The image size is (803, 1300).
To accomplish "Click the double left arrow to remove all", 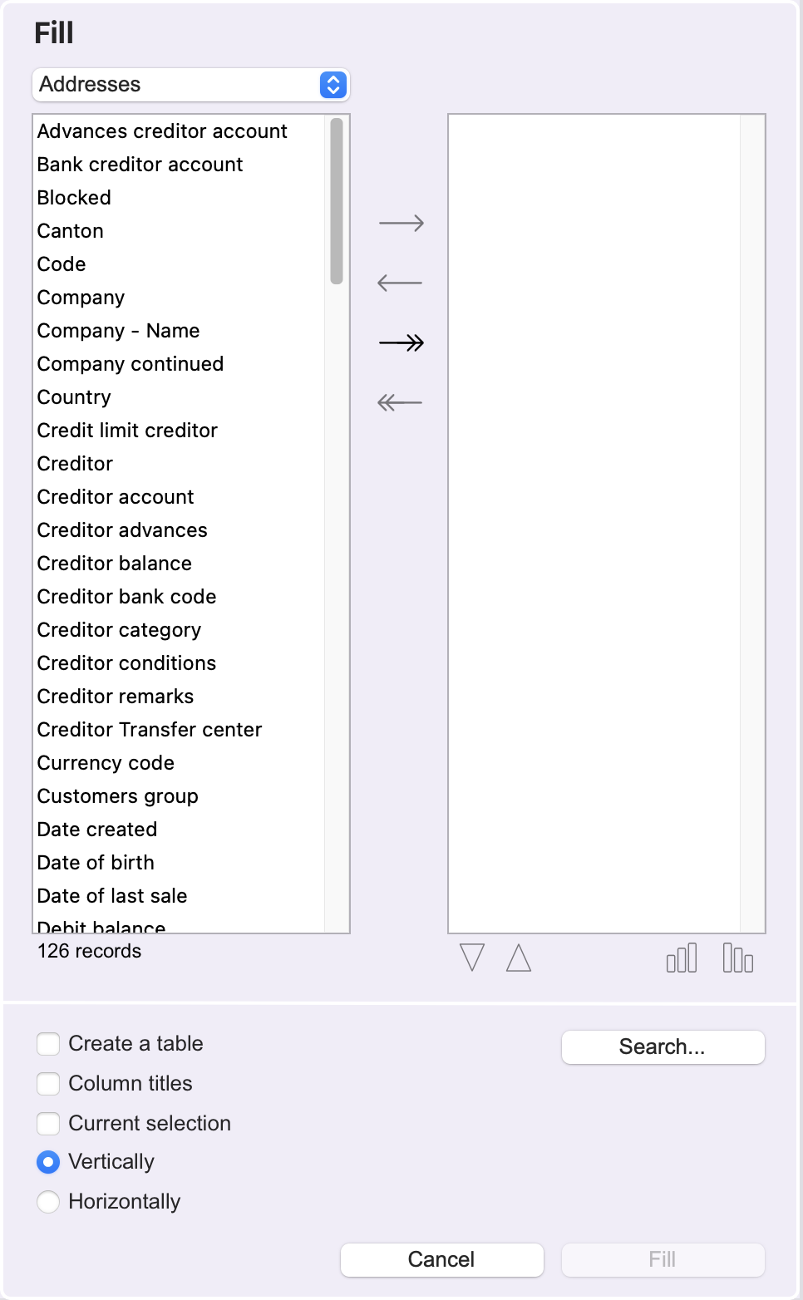I will pyautogui.click(x=400, y=402).
